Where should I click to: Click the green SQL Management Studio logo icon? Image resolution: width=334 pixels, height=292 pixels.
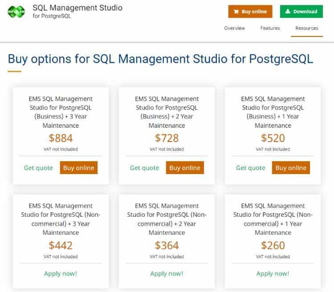point(17,12)
